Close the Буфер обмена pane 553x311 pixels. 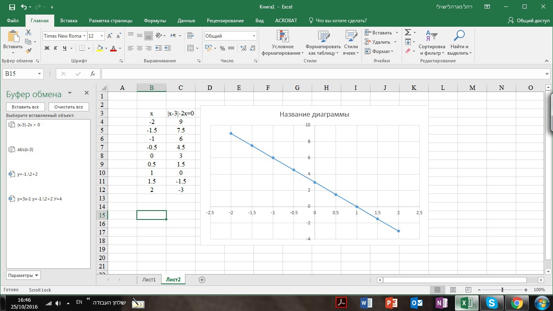pyautogui.click(x=86, y=93)
